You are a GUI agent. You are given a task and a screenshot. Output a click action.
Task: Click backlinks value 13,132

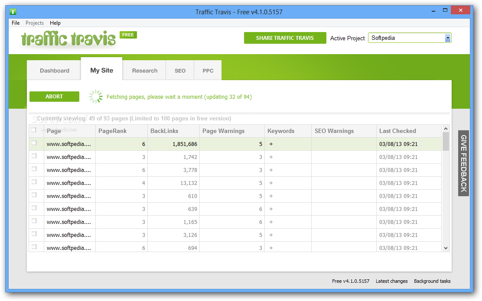189,183
